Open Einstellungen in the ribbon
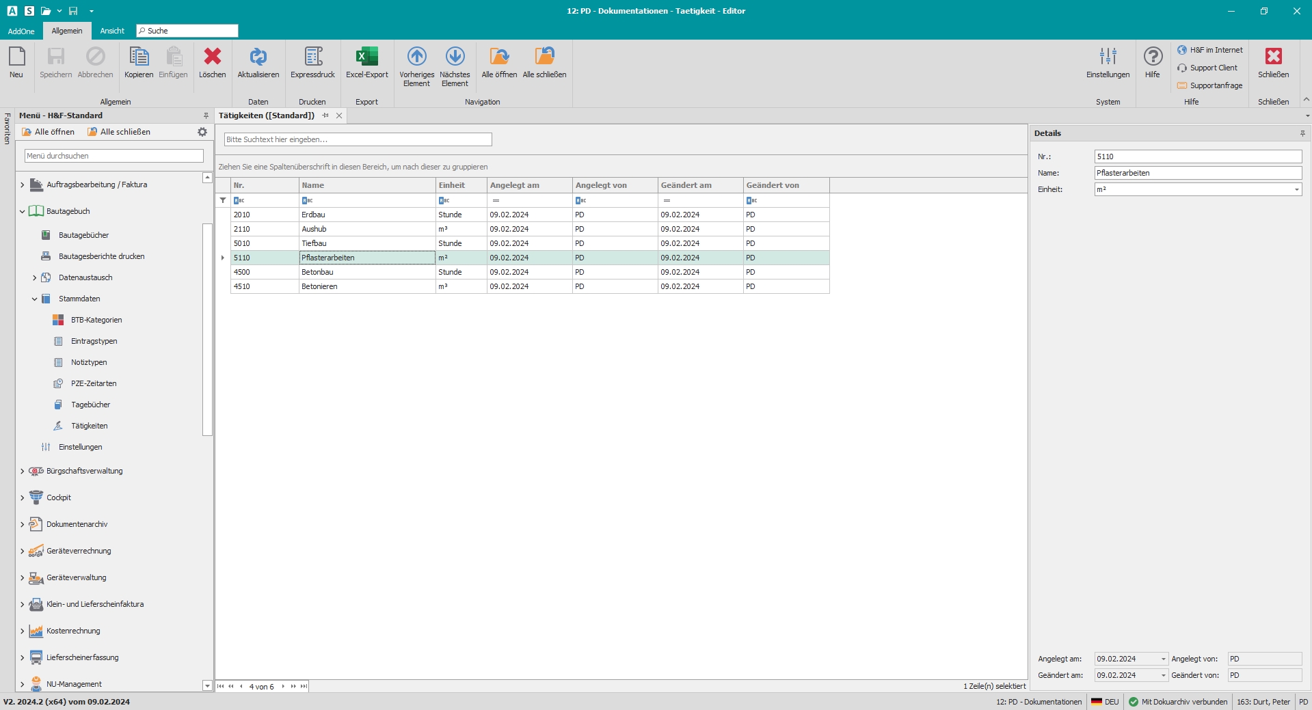This screenshot has width=1312, height=710. click(1108, 57)
